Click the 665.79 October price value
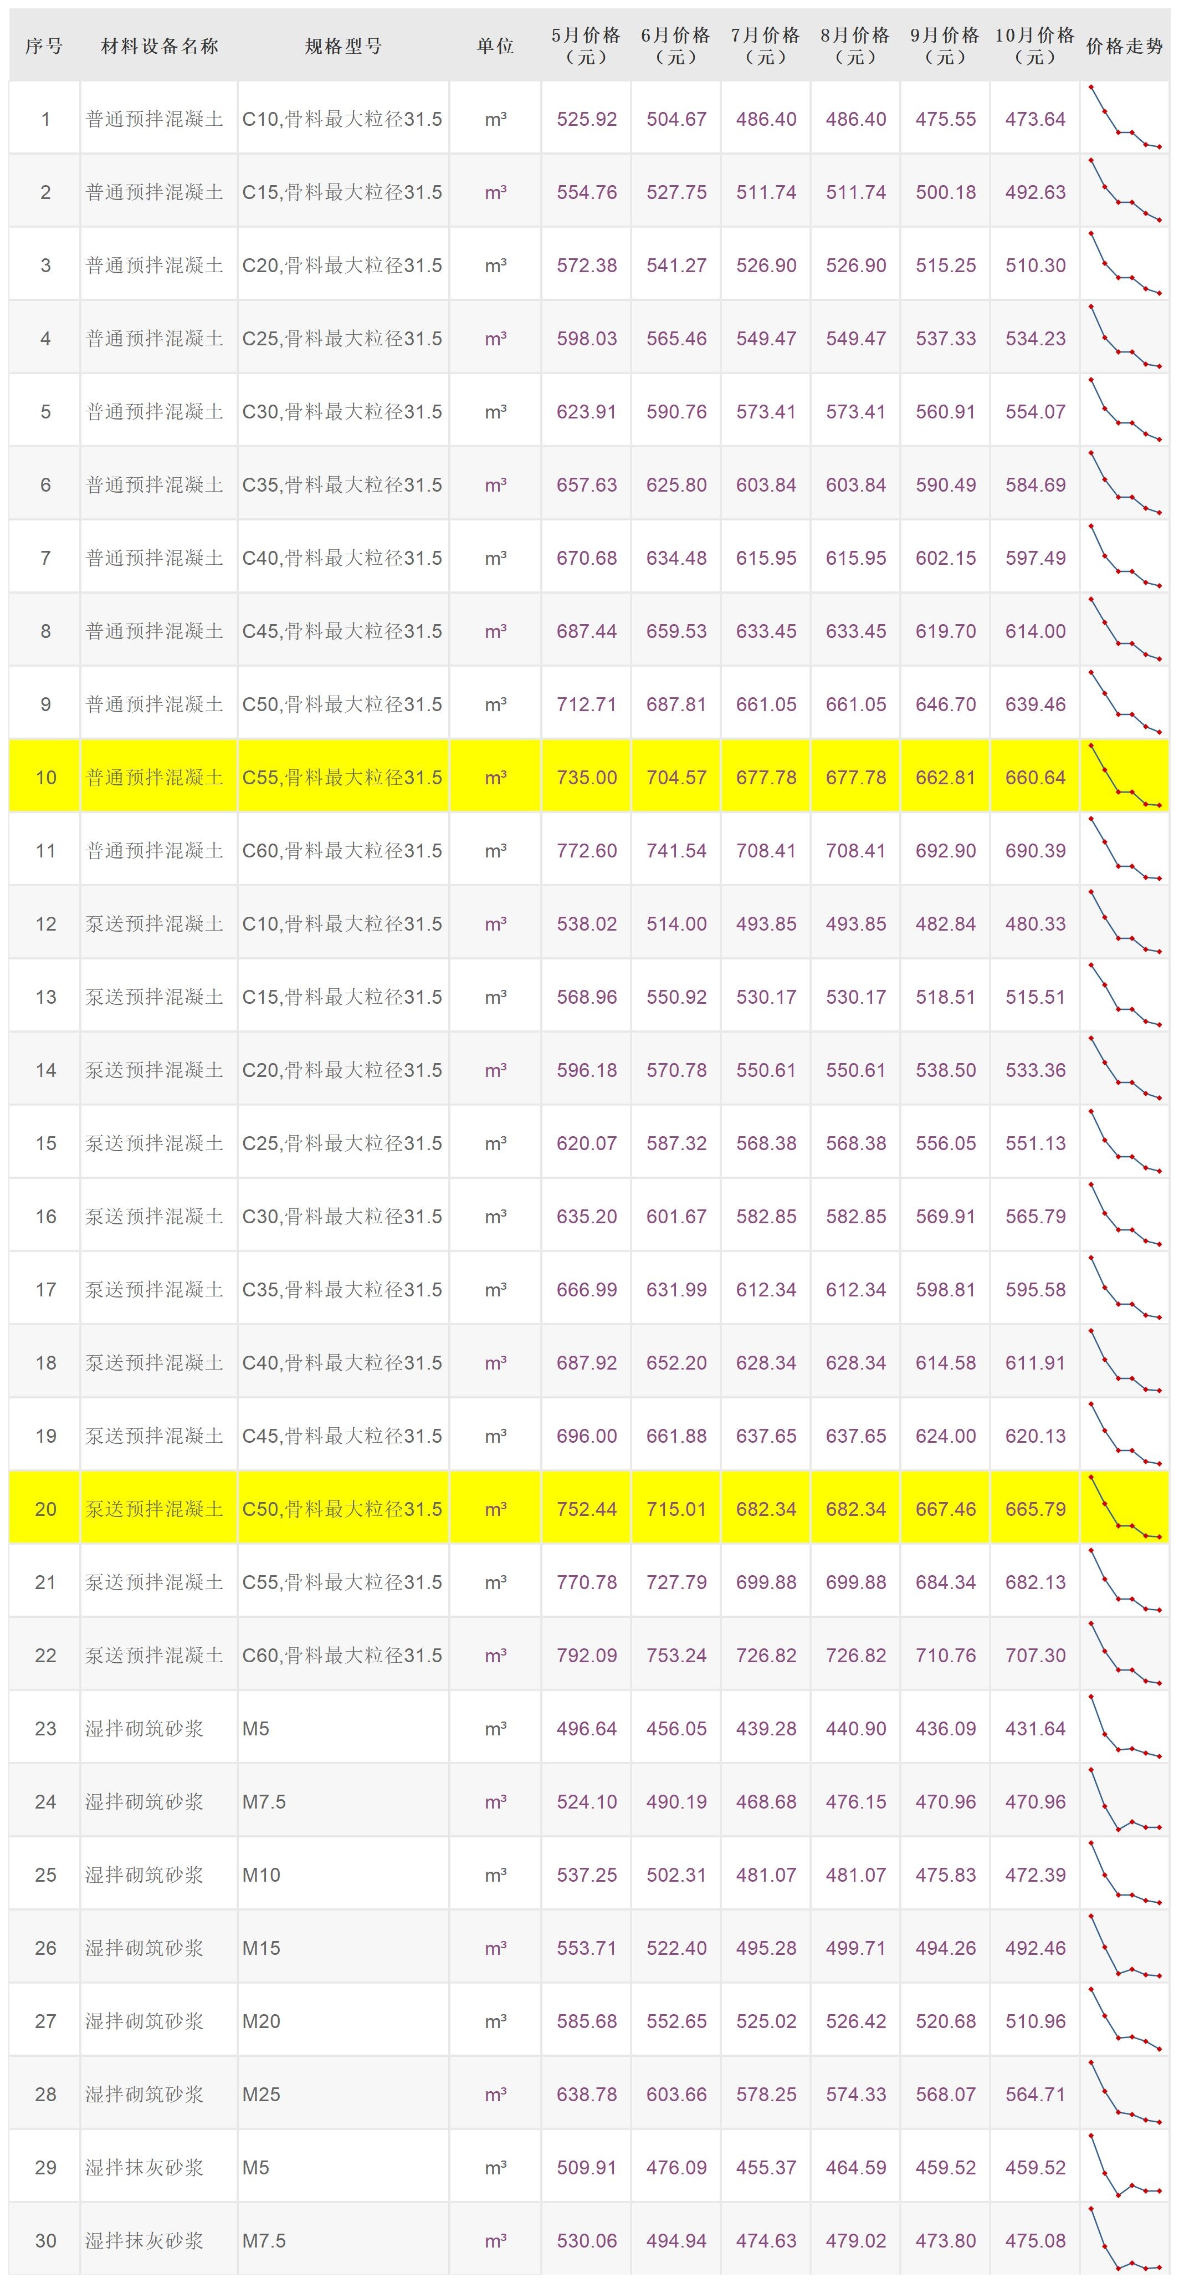Screen dimensions: 1179x2283 [1034, 1508]
